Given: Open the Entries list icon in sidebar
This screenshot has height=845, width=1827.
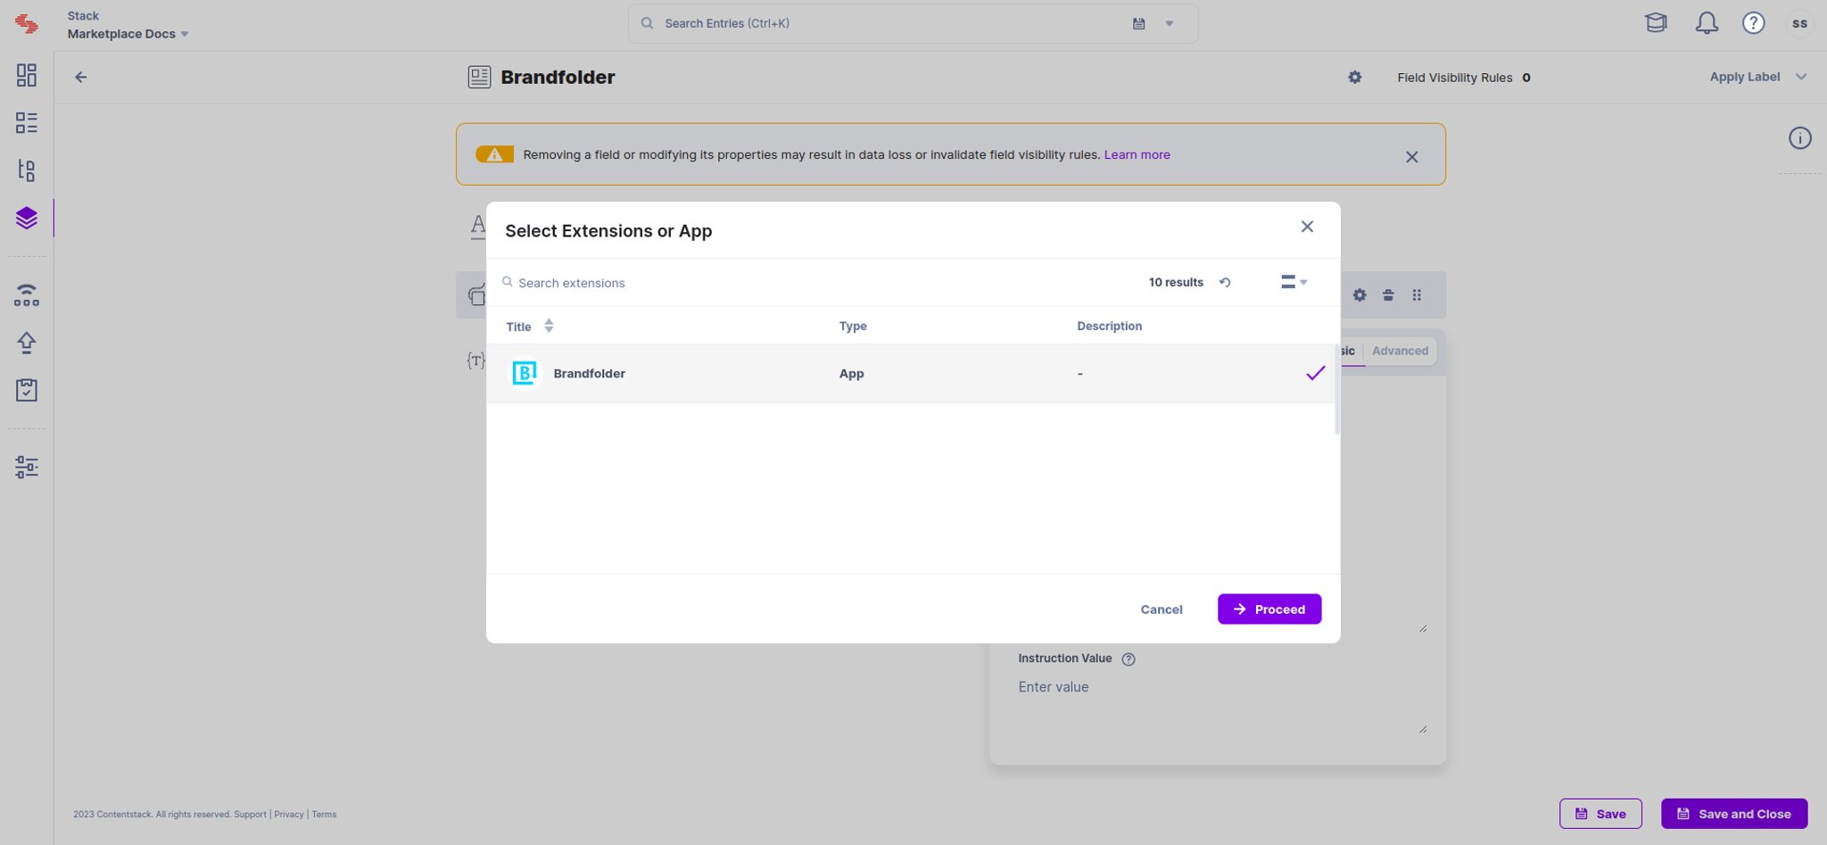Looking at the screenshot, I should tap(27, 122).
